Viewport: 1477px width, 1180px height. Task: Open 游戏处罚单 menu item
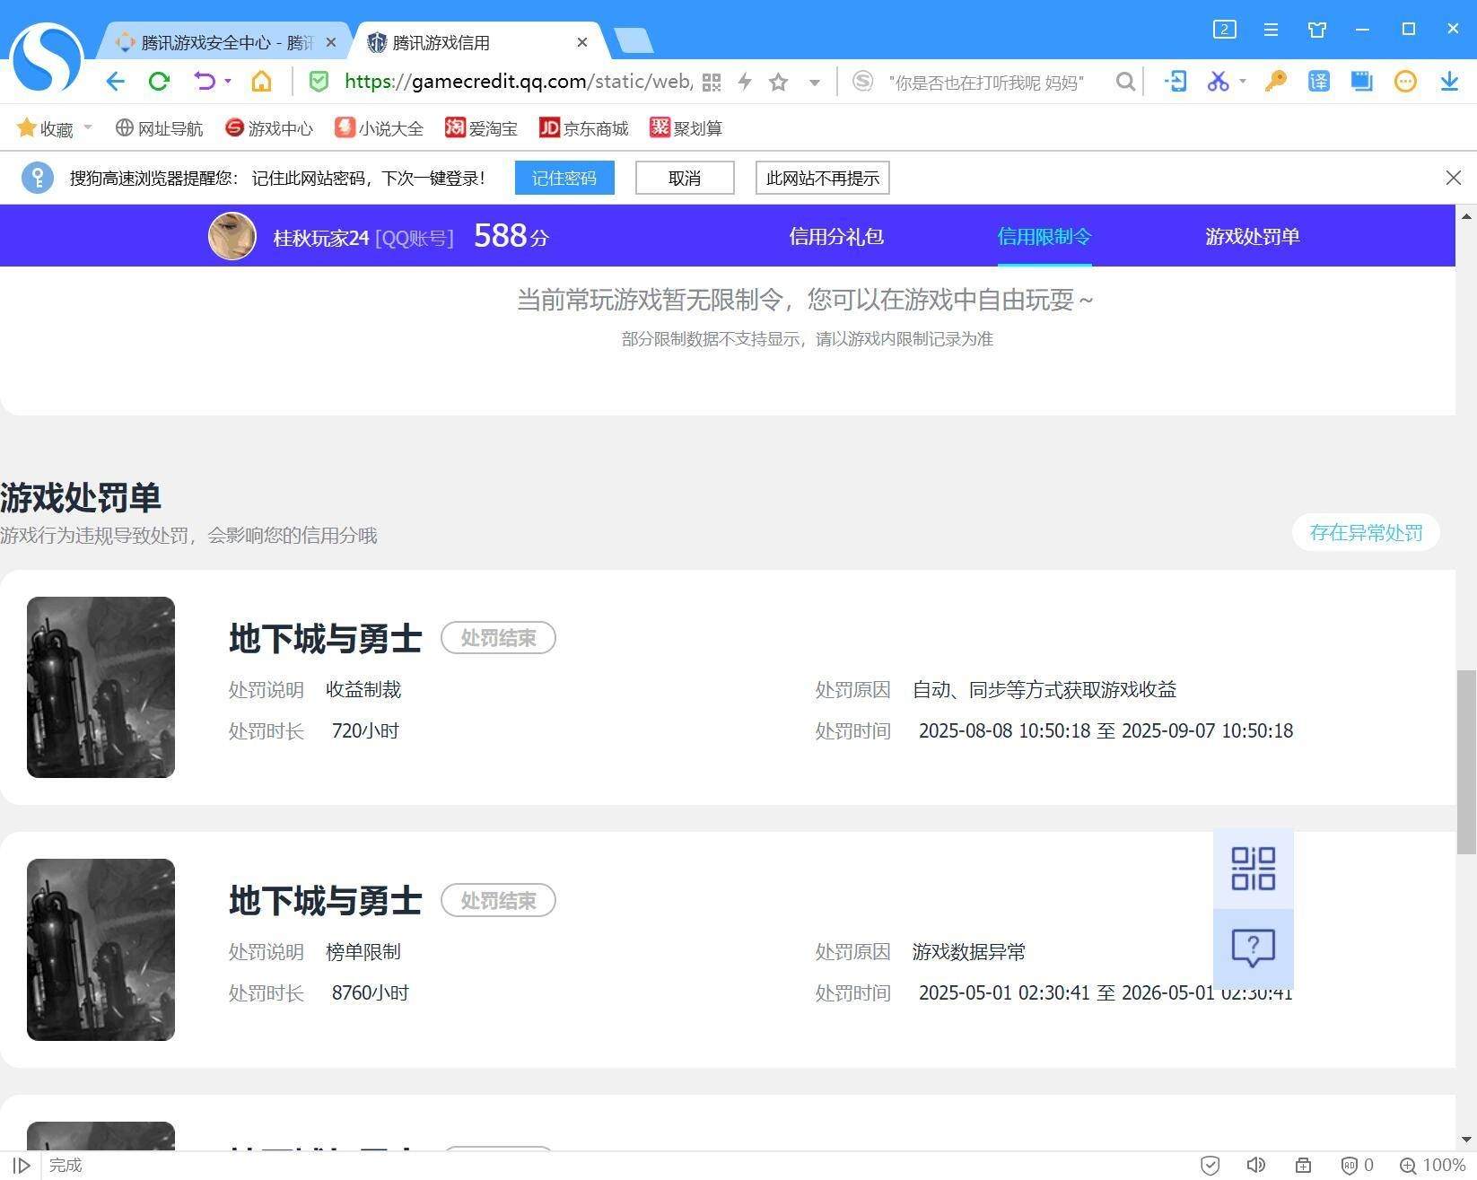tap(1253, 236)
